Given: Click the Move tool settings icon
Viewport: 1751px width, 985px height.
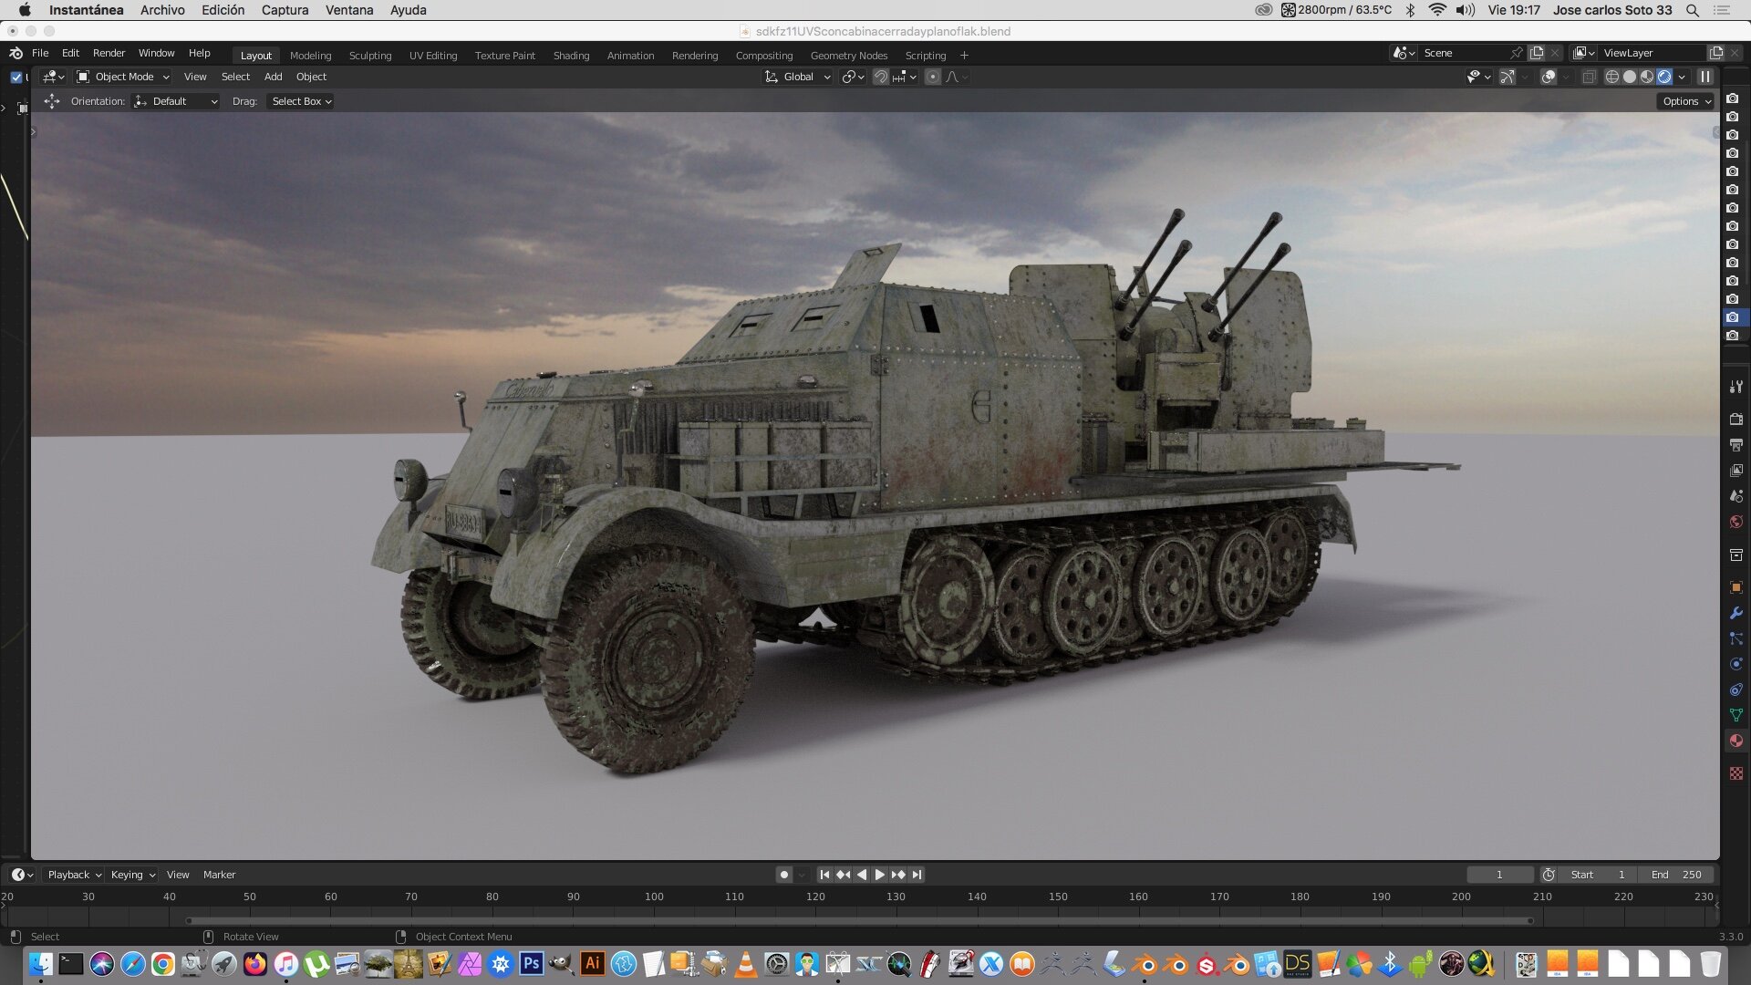Looking at the screenshot, I should point(51,101).
